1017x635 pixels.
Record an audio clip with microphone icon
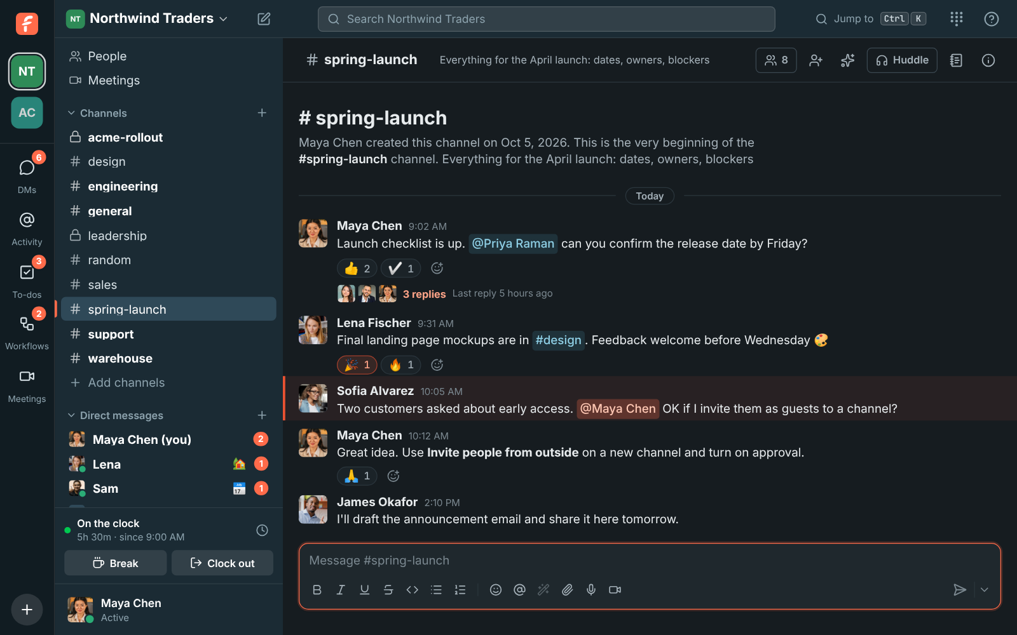click(591, 590)
